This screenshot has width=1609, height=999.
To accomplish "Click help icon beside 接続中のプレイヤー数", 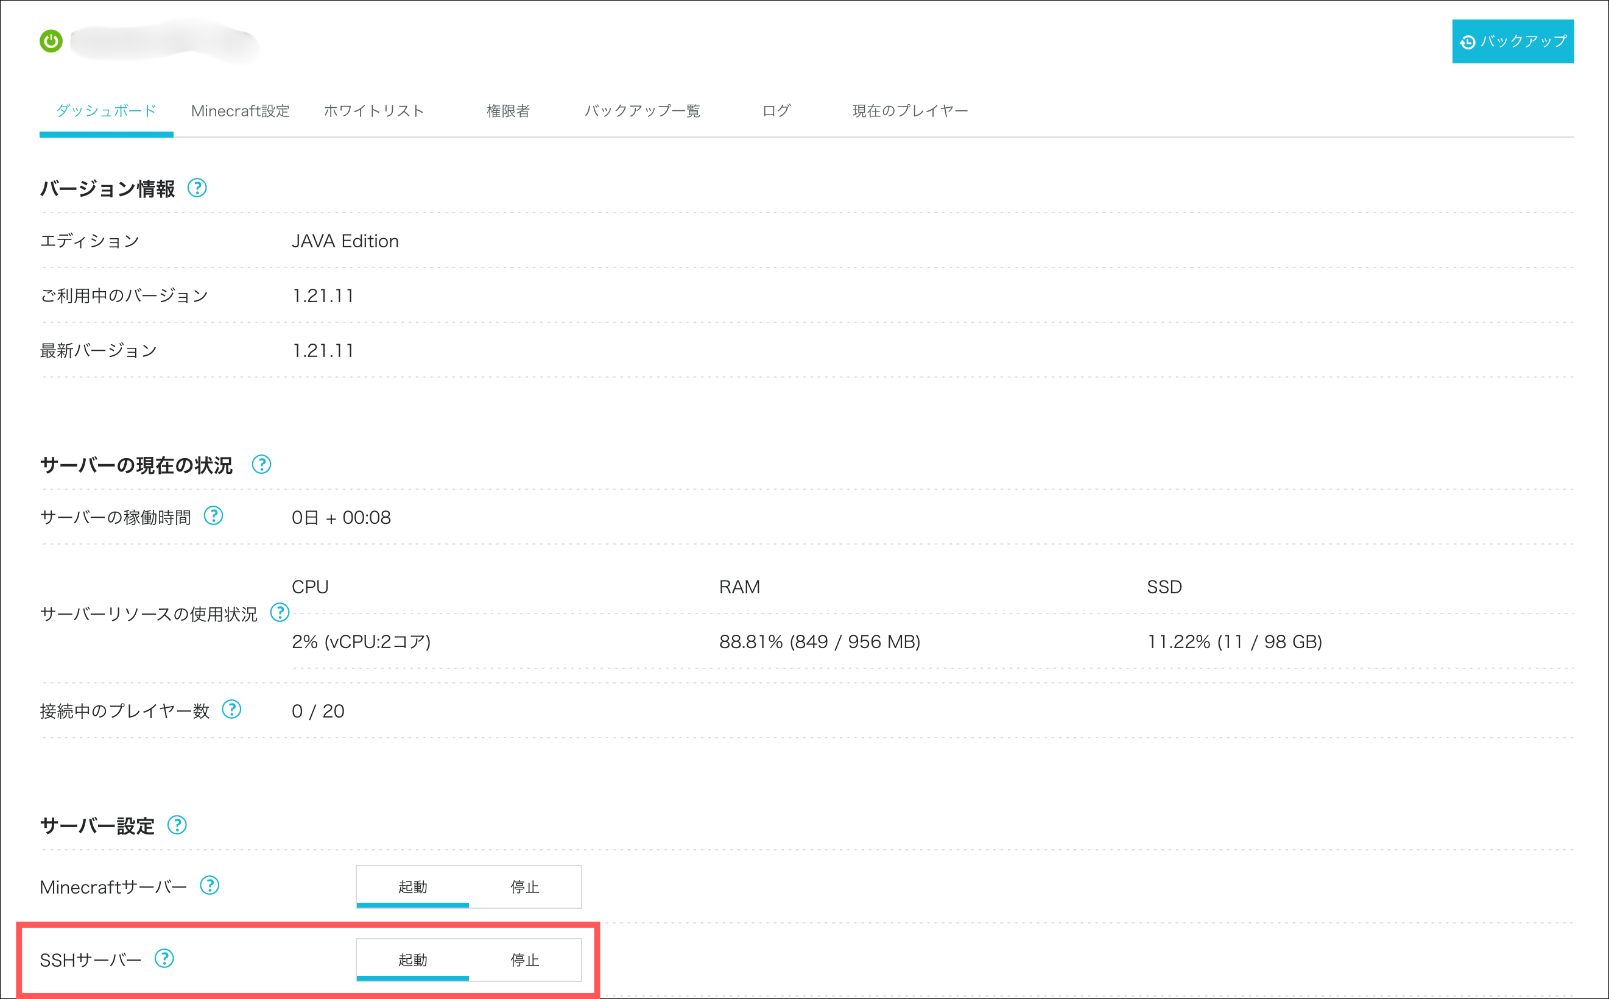I will [232, 710].
